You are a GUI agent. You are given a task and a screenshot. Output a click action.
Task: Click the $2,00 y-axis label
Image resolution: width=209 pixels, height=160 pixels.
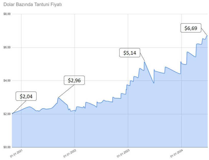click(x=7, y=114)
